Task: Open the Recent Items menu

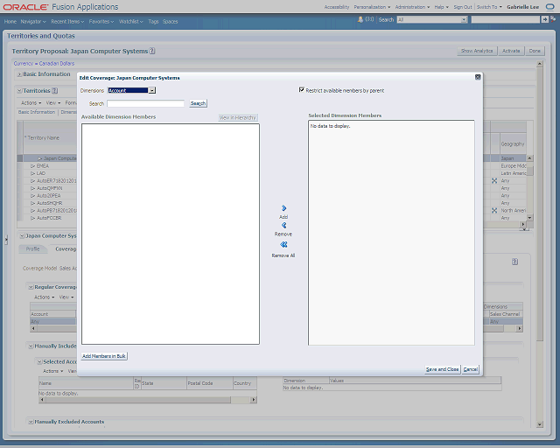Action: point(67,21)
